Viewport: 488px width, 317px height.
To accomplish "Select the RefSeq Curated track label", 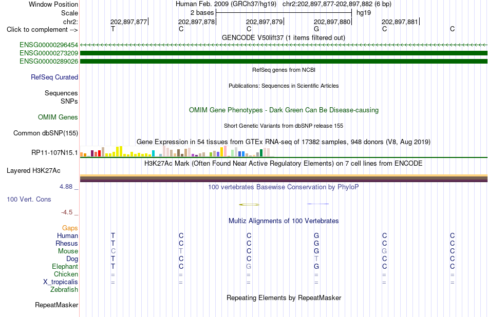I will [x=54, y=77].
